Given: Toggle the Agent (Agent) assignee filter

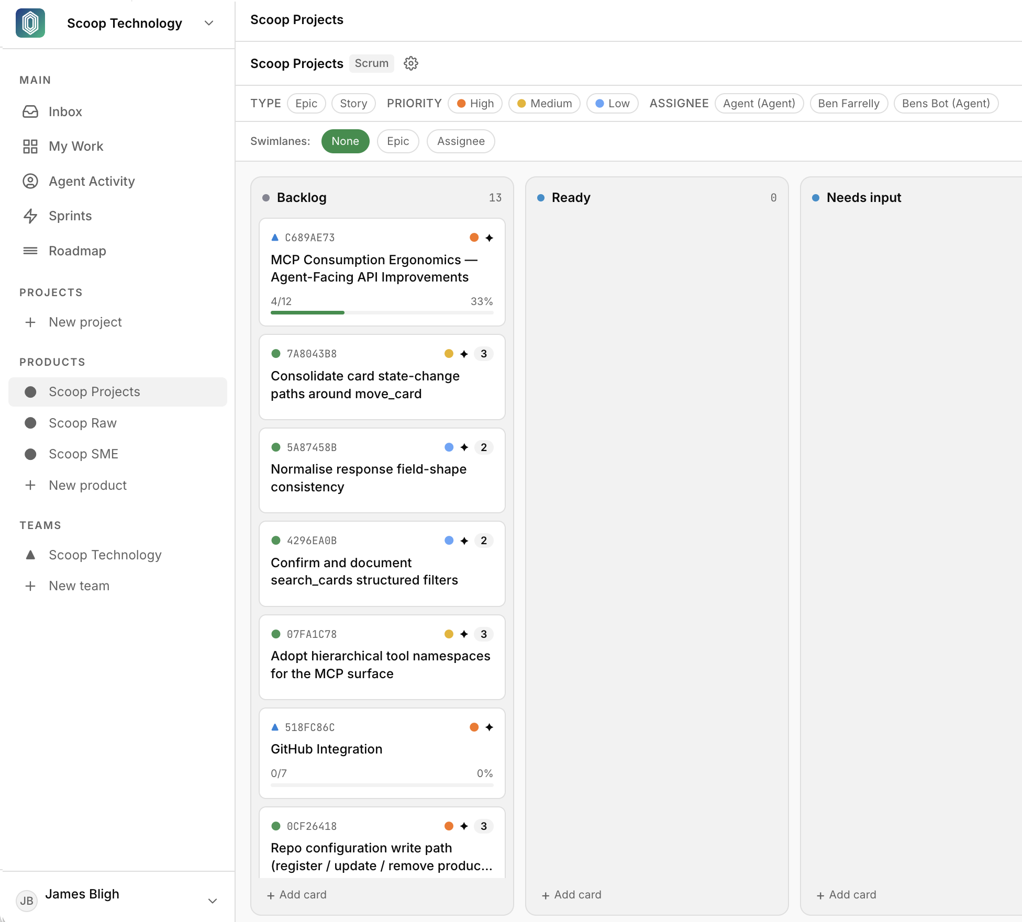Looking at the screenshot, I should pos(759,104).
